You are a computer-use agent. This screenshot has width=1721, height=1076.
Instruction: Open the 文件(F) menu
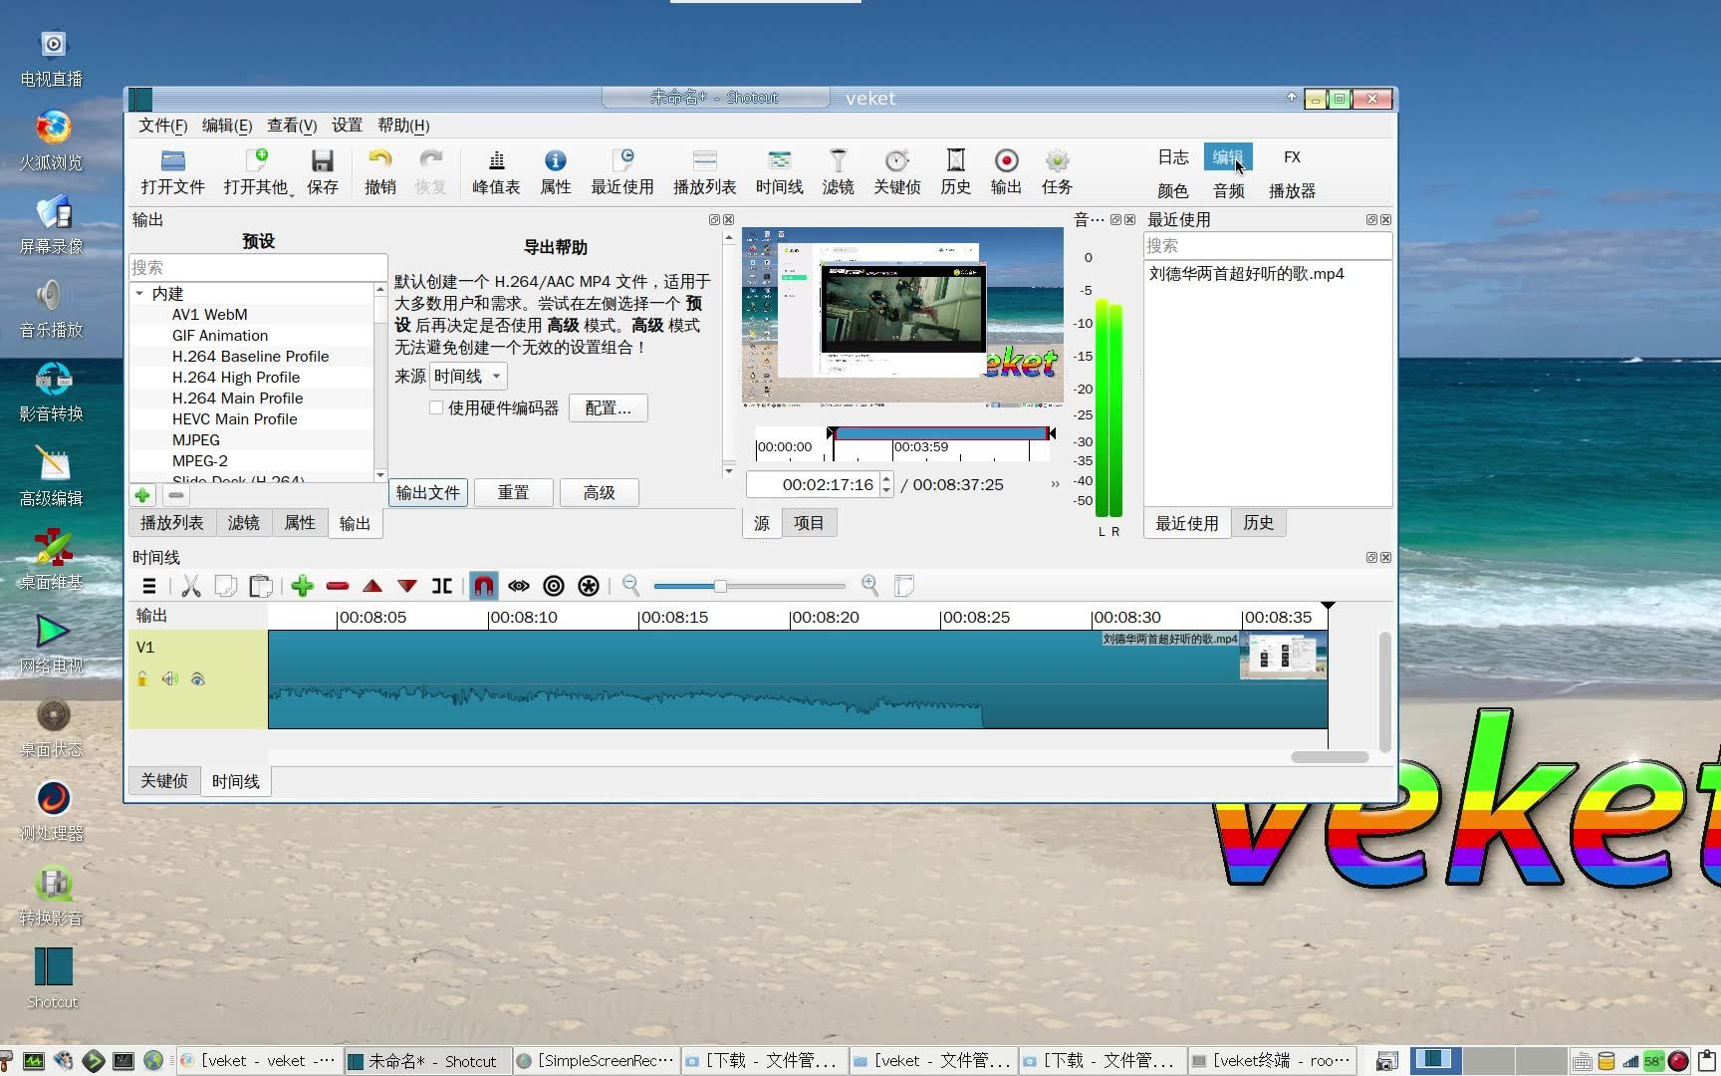pyautogui.click(x=163, y=125)
